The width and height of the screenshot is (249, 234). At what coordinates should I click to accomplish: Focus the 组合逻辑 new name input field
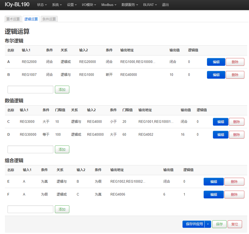(30, 209)
